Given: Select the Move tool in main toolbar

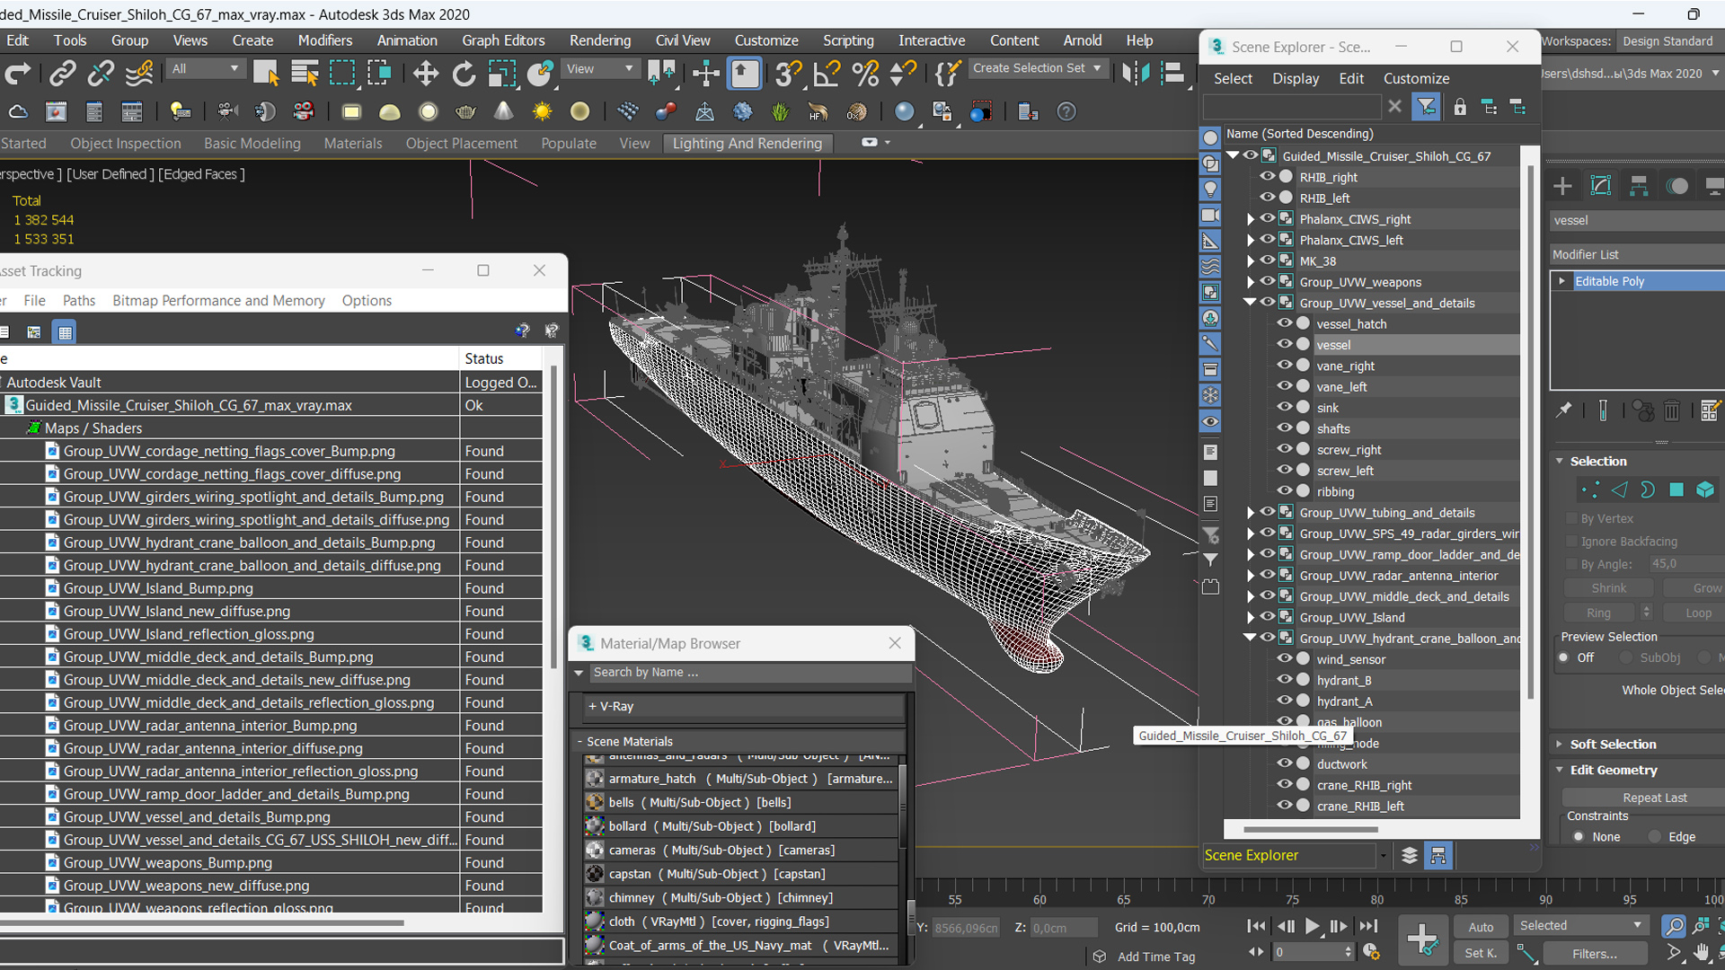Looking at the screenshot, I should [425, 74].
